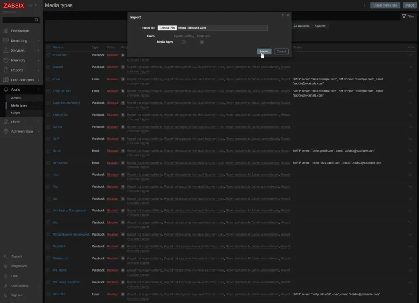Click the magnifier search icon in the sidebar
This screenshot has height=303, width=419.
[x=36, y=20]
